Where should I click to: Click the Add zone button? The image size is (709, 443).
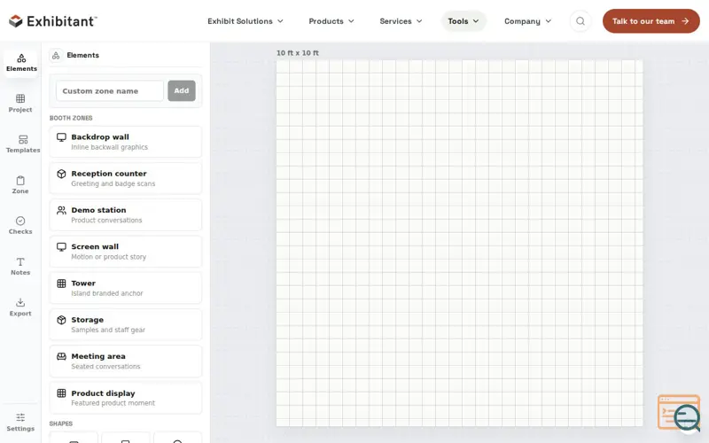182,91
